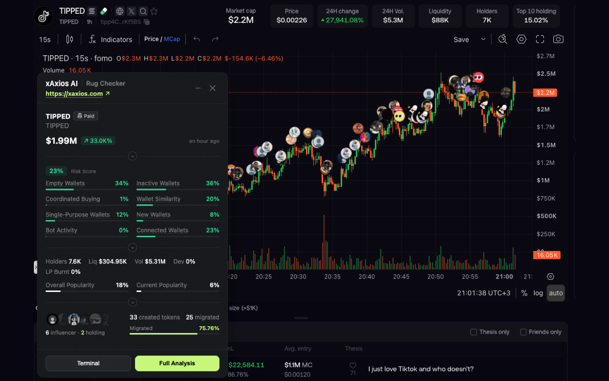The image size is (609, 381).
Task: Collapse the section above Risk Score
Action: (x=133, y=156)
